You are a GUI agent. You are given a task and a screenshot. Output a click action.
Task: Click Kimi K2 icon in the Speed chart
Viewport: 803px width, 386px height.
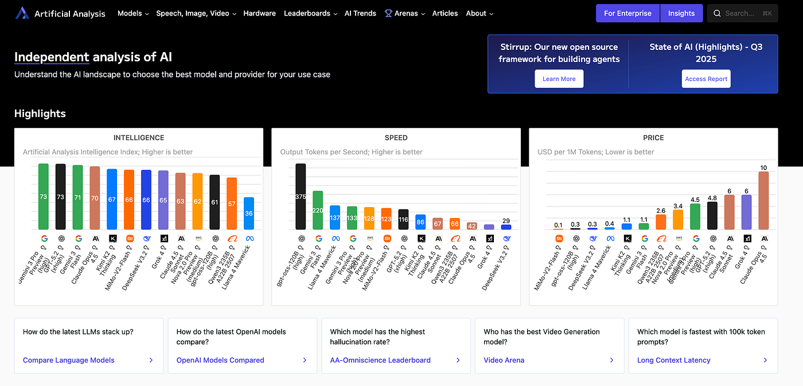421,239
